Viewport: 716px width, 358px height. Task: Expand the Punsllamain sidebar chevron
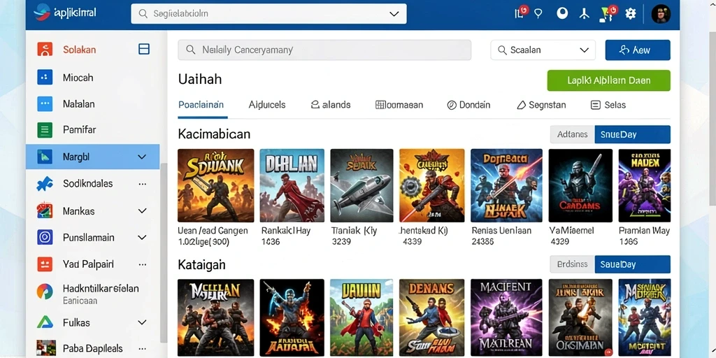pyautogui.click(x=142, y=238)
